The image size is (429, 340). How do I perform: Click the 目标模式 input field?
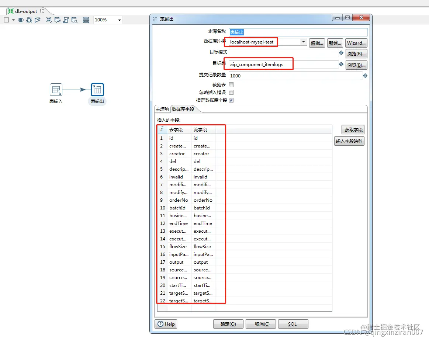(x=283, y=53)
